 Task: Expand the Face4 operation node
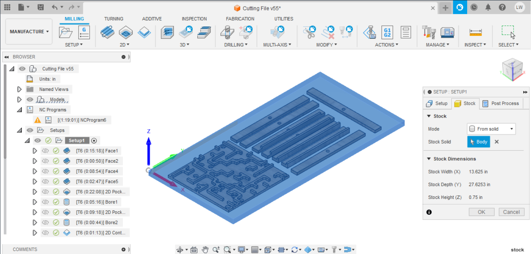35,171
